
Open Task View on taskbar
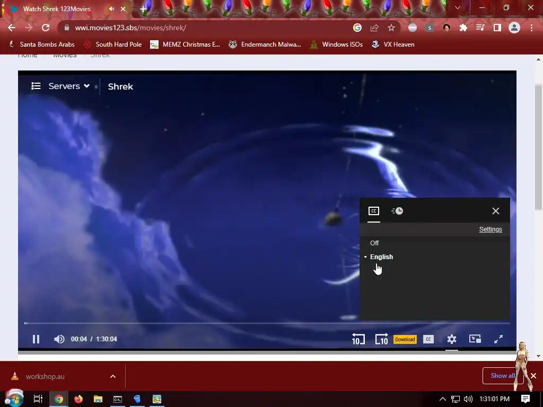click(38, 399)
